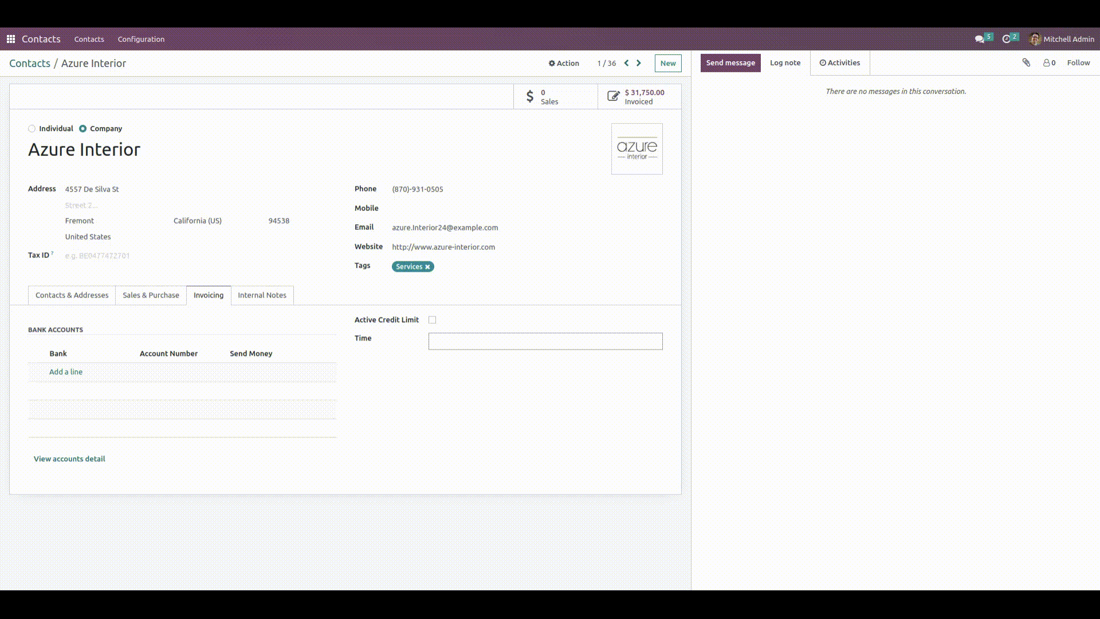Image resolution: width=1100 pixels, height=619 pixels.
Task: Select the Company radio button
Action: [83, 129]
